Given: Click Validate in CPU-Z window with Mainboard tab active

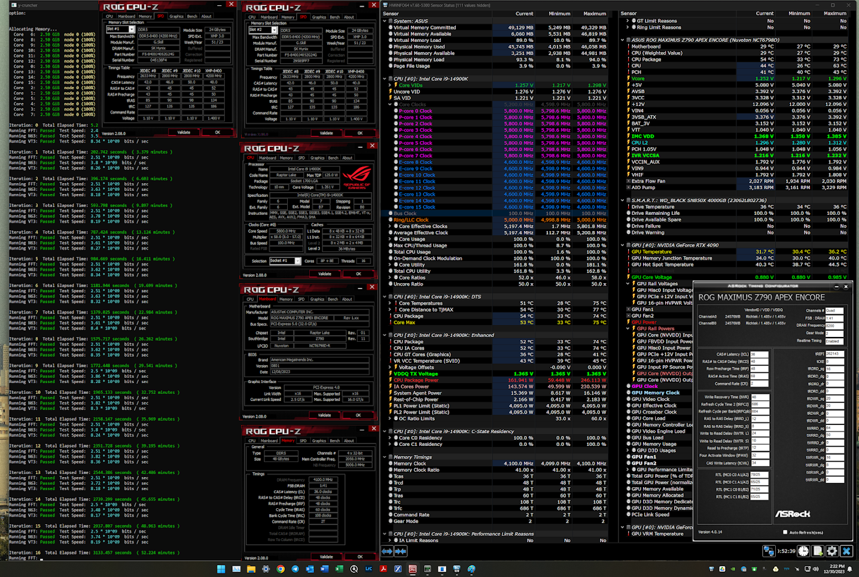Looking at the screenshot, I should [324, 415].
